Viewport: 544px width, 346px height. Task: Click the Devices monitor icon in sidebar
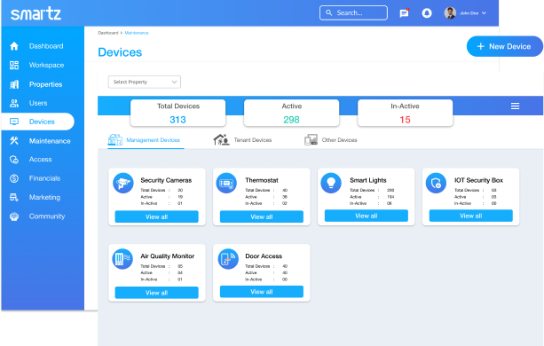point(14,122)
